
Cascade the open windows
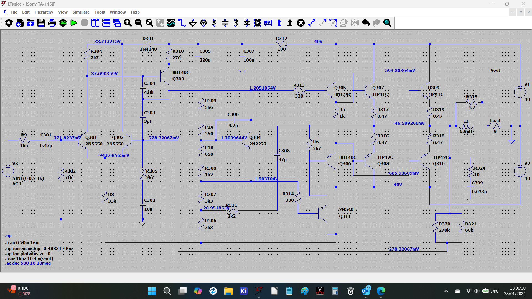pos(117,23)
